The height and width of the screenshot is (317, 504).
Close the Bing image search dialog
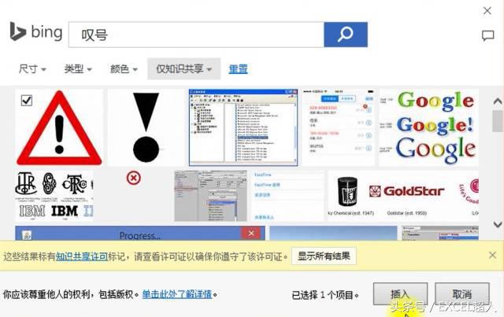pyautogui.click(x=487, y=10)
